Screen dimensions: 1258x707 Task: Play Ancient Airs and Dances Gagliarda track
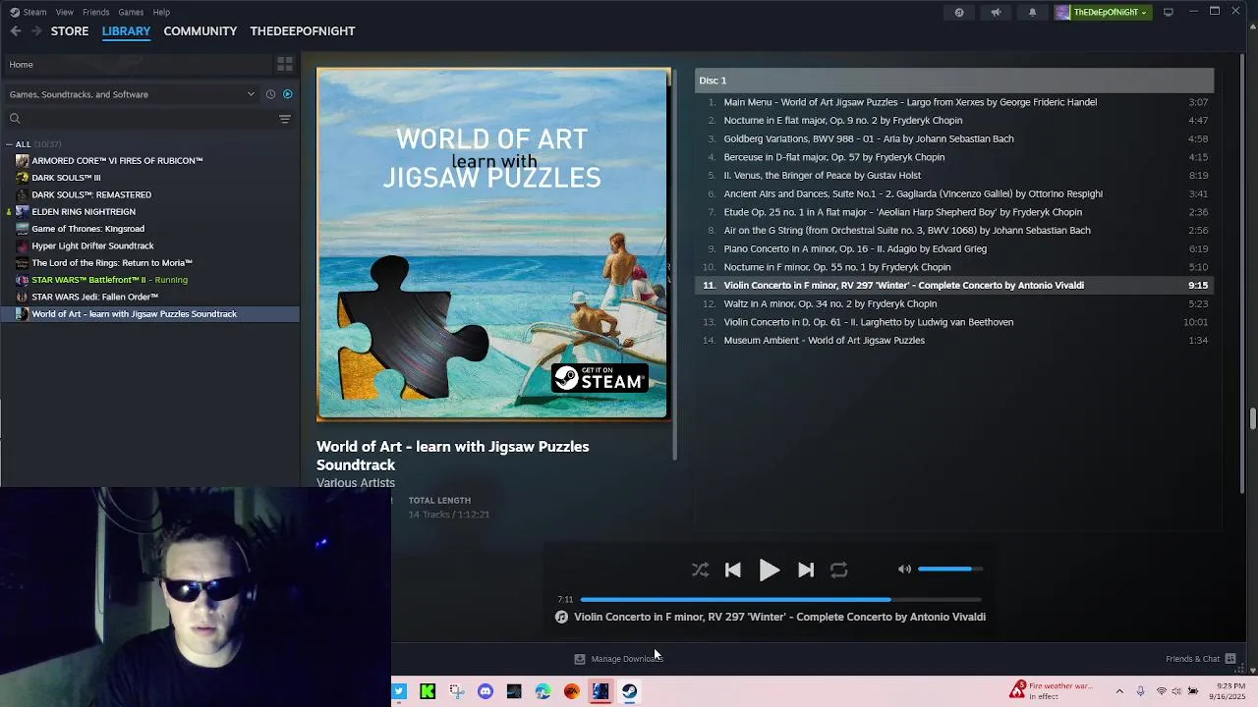click(954, 193)
